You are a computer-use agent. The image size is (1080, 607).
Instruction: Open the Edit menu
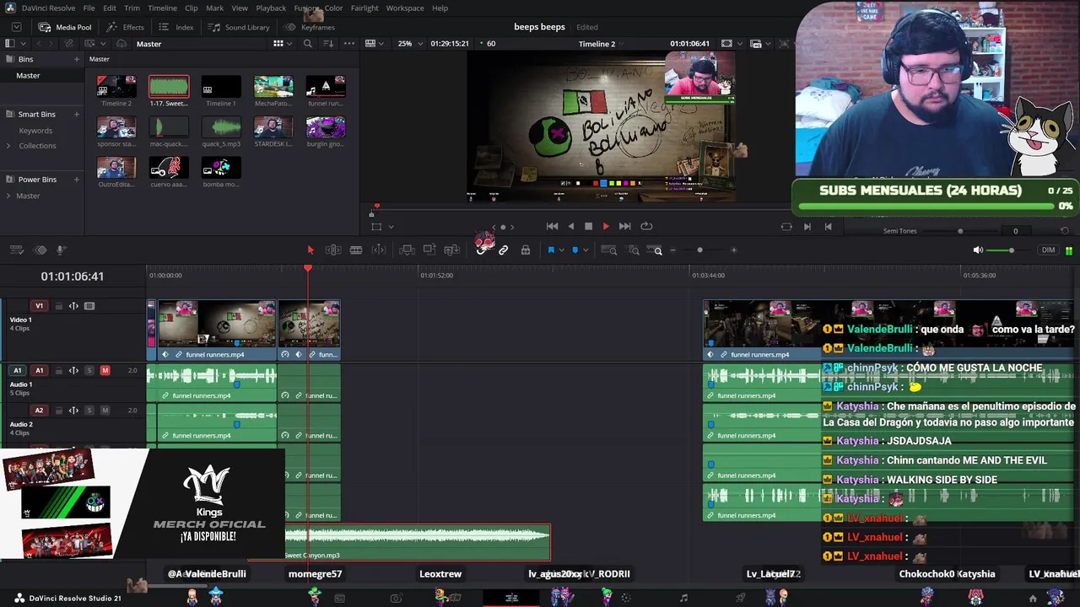click(x=110, y=8)
